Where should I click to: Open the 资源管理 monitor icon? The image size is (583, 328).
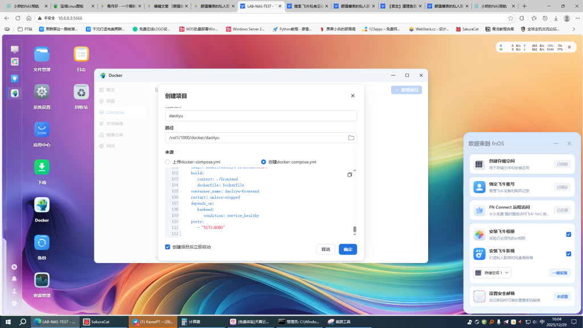click(x=42, y=280)
